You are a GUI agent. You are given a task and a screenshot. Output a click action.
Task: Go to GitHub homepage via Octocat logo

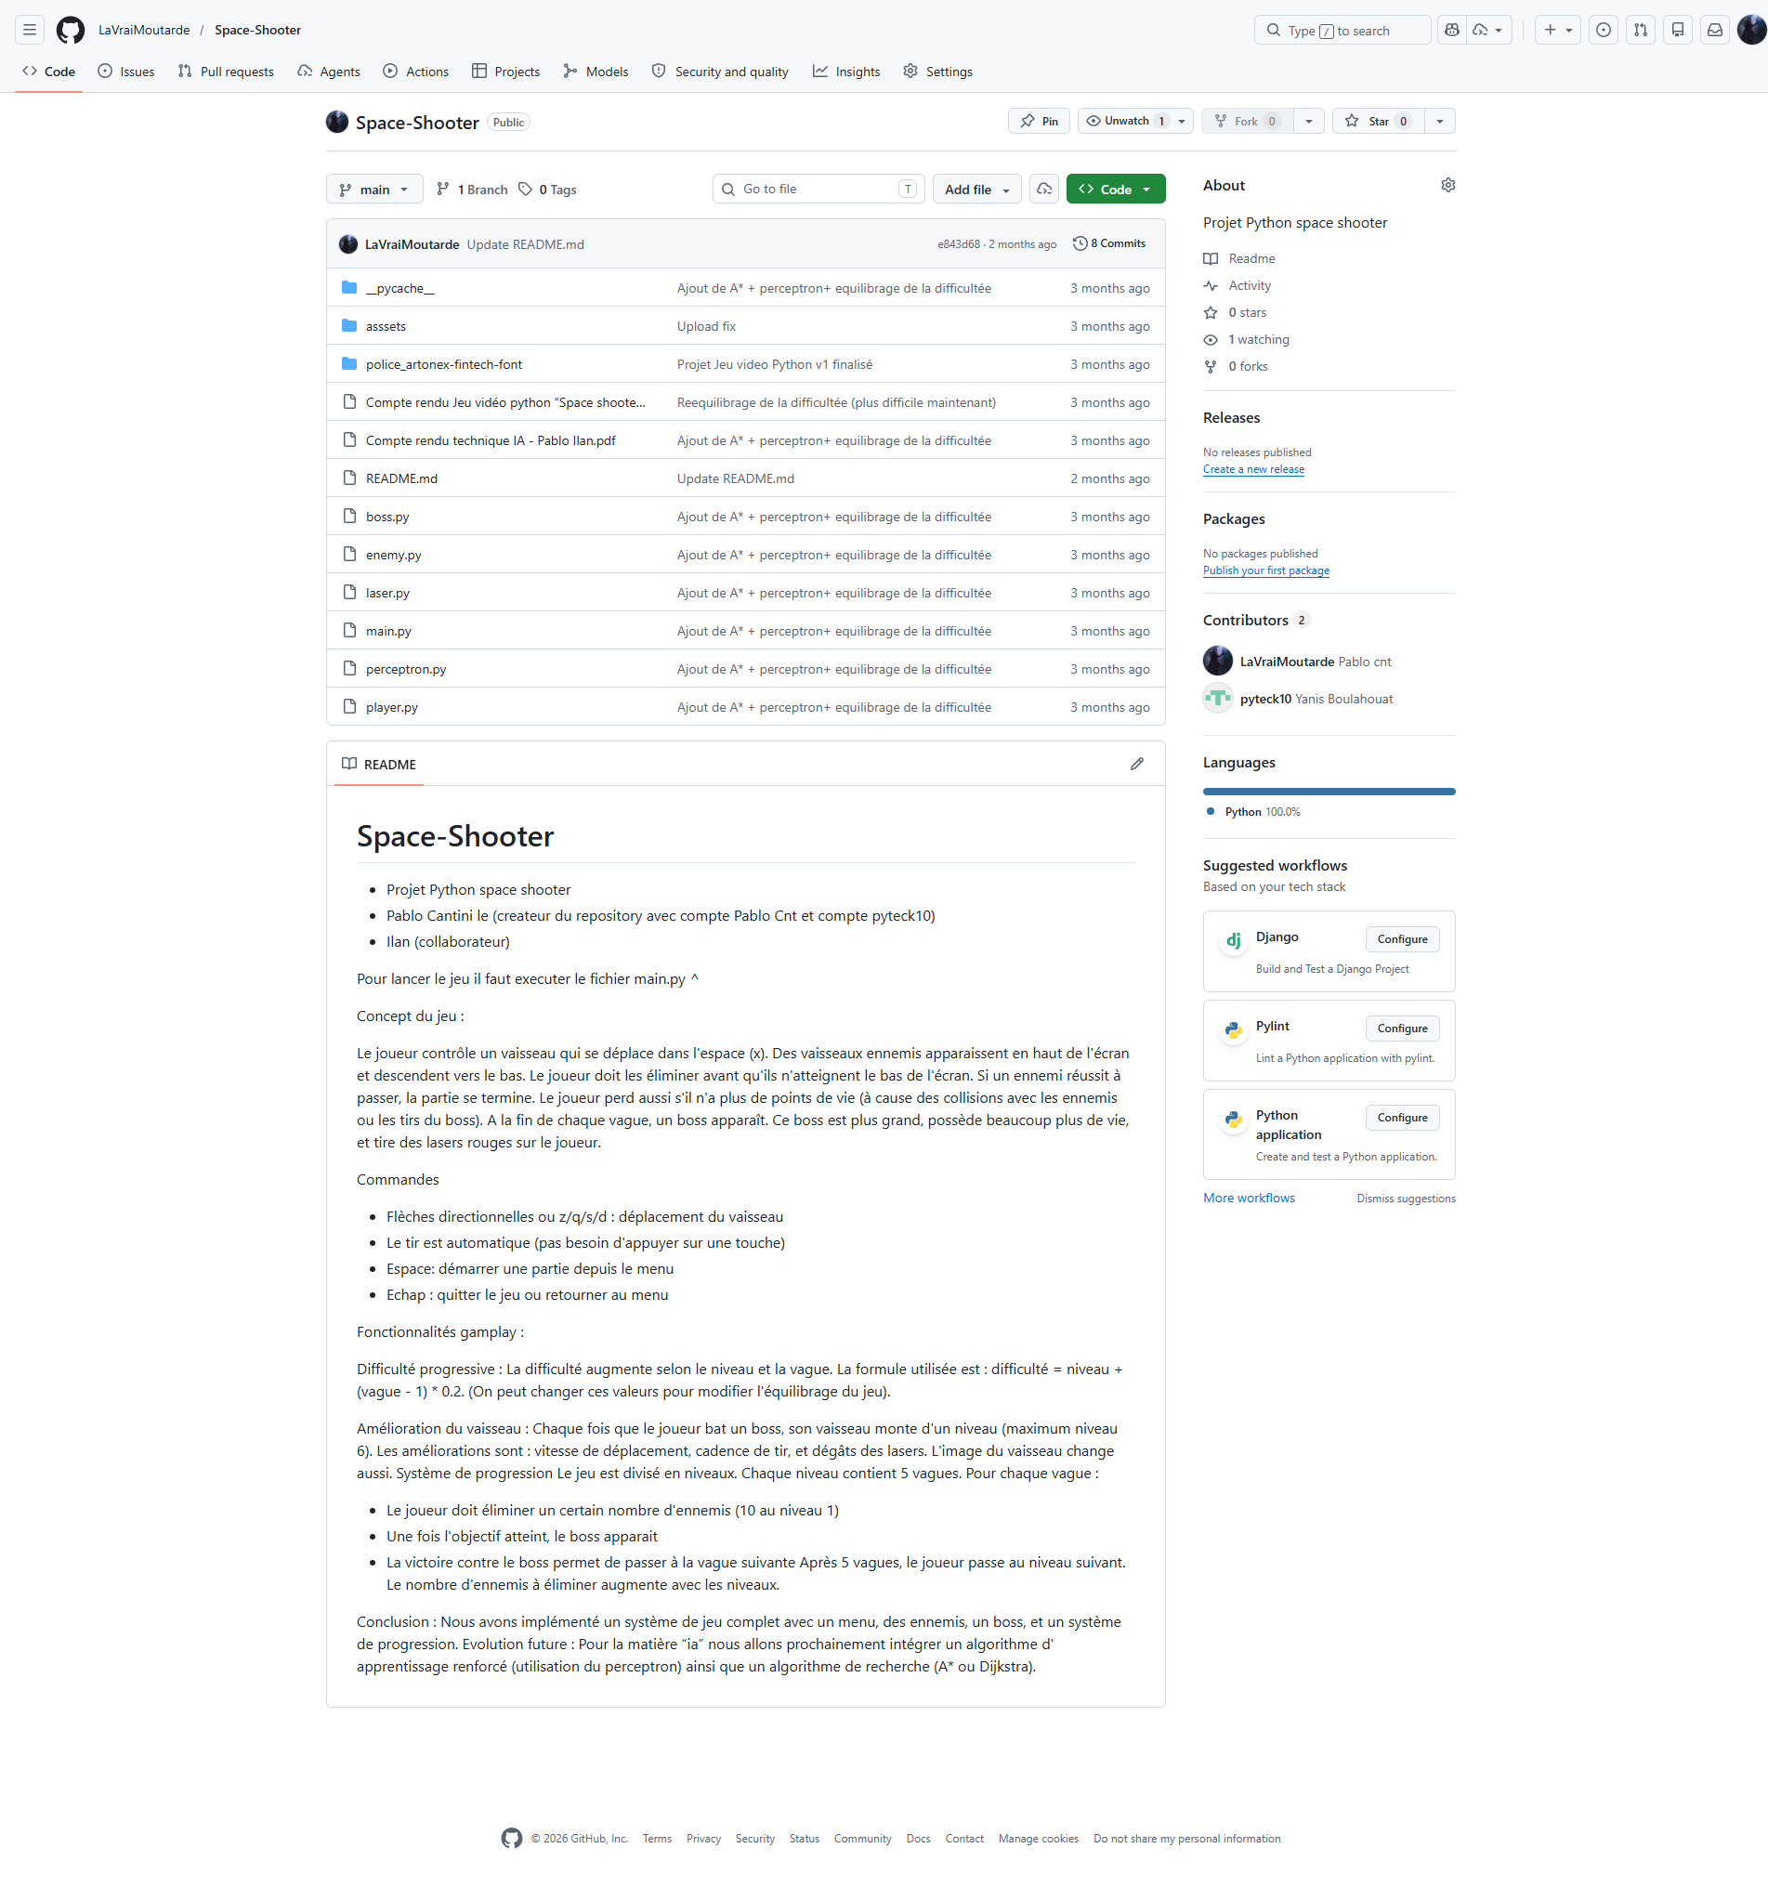click(x=71, y=31)
